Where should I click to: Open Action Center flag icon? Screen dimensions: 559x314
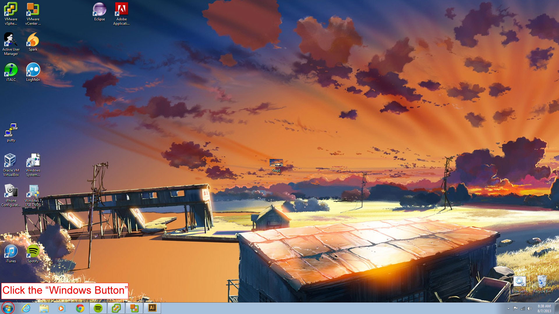pos(515,308)
